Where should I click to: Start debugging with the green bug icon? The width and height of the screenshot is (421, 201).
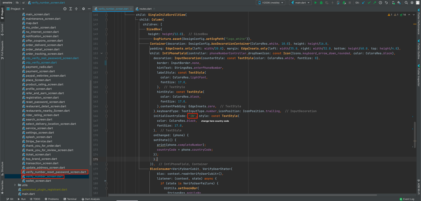[321, 3]
